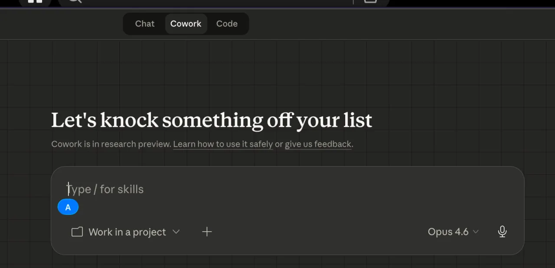Focus the 'Type / for skills' input field

(287, 189)
